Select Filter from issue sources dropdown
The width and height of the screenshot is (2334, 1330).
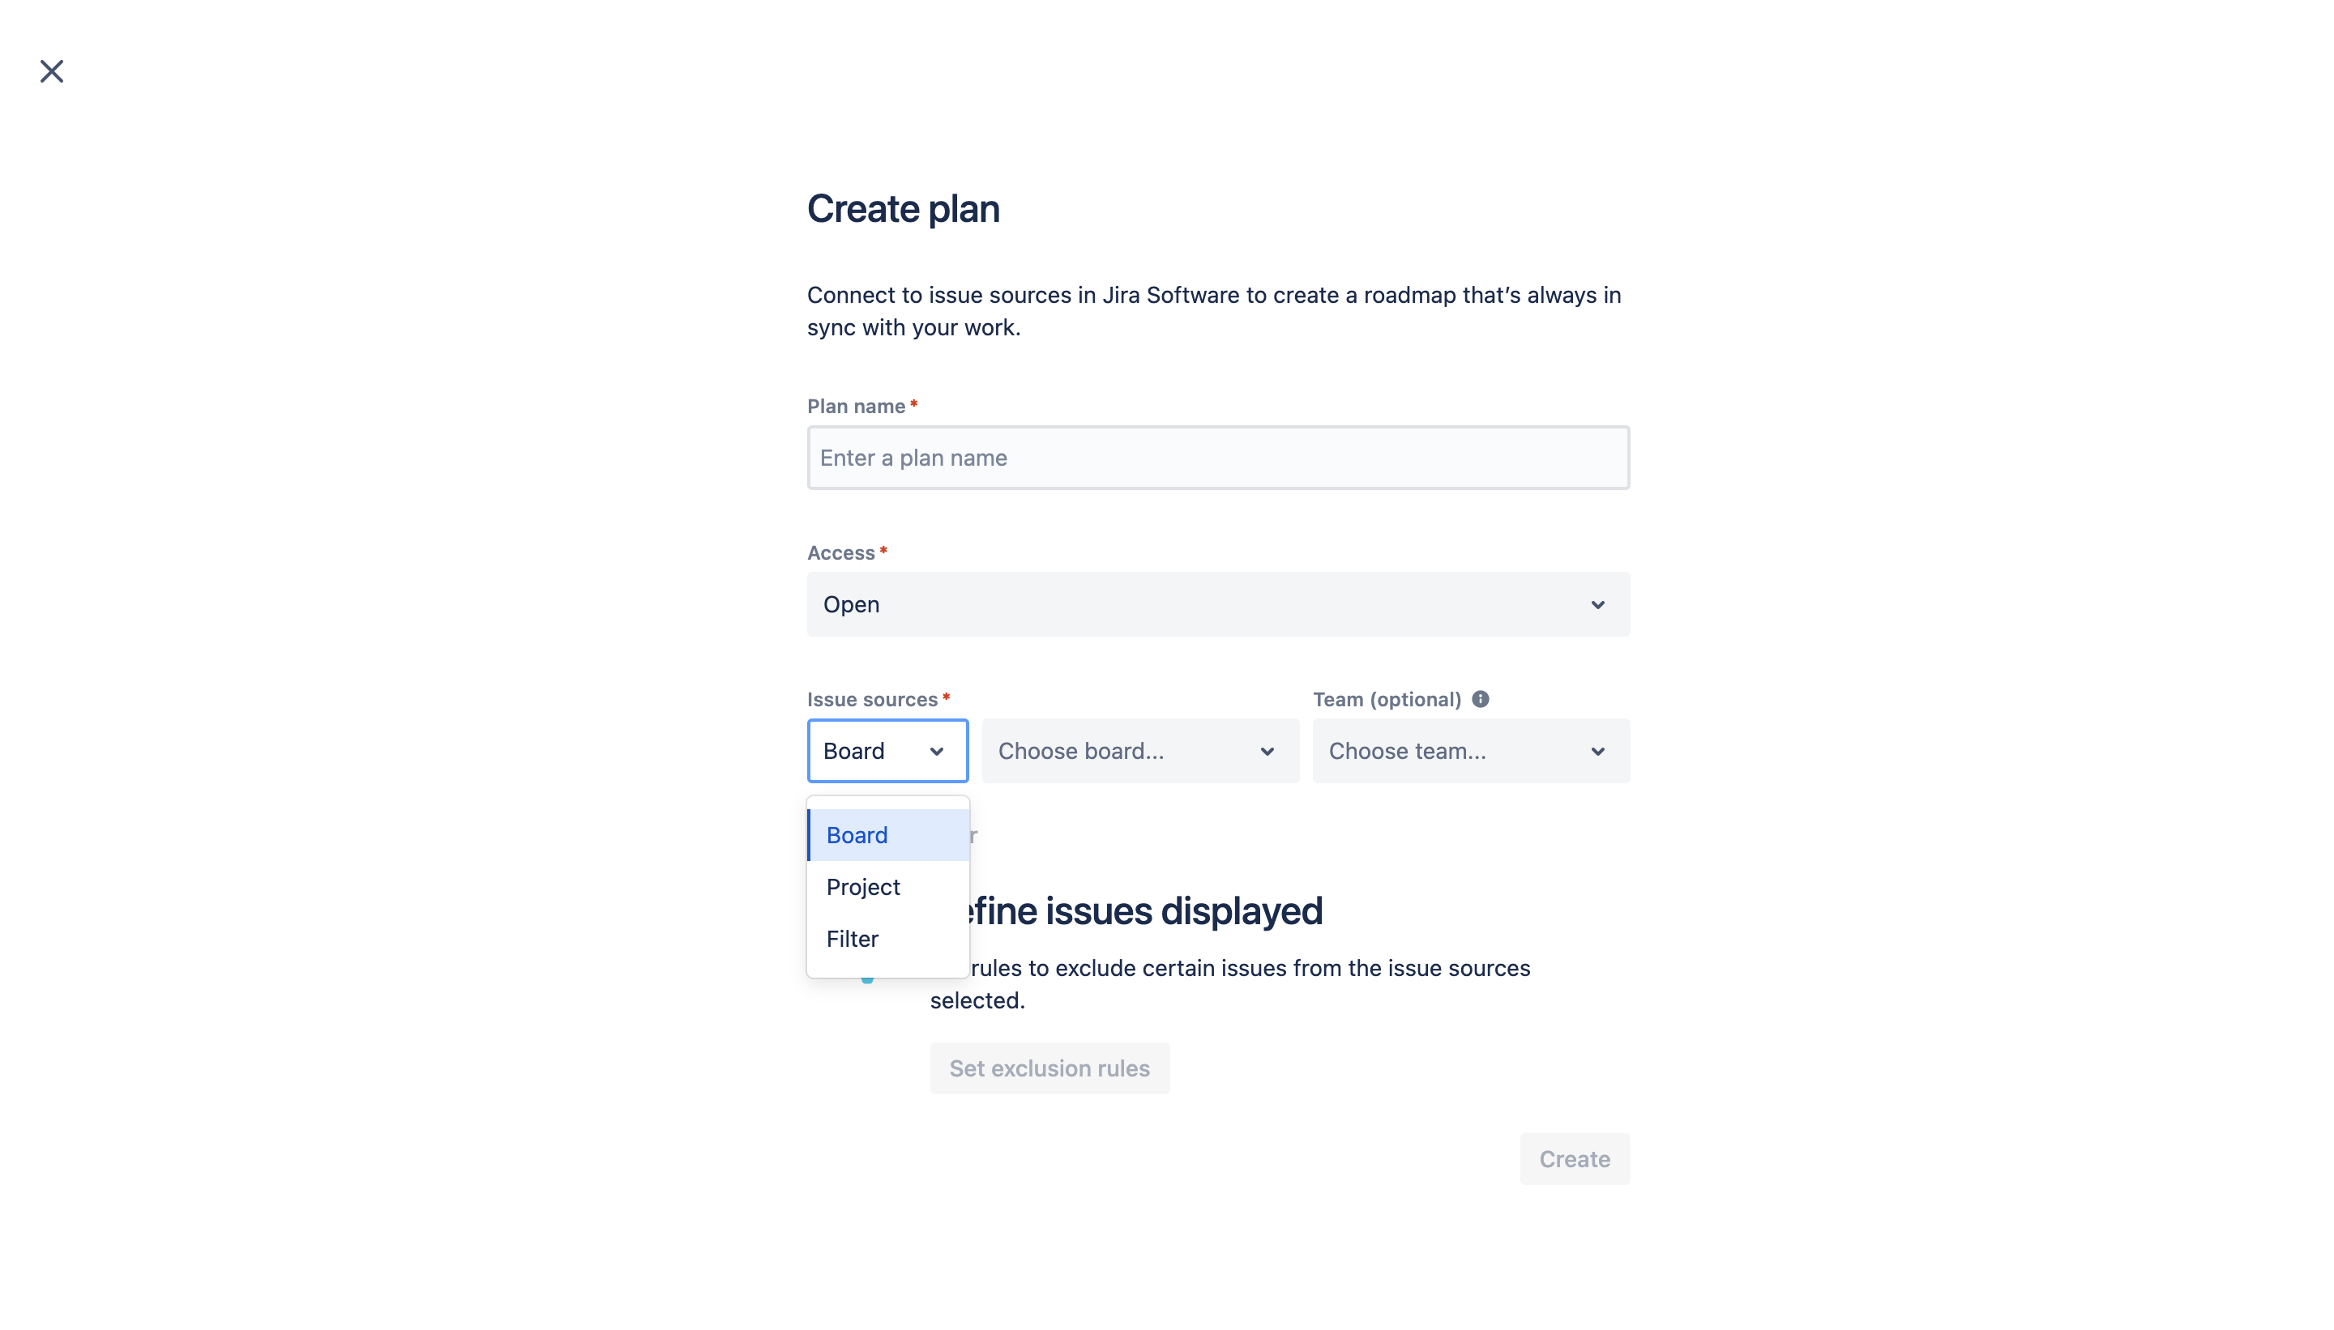(851, 937)
